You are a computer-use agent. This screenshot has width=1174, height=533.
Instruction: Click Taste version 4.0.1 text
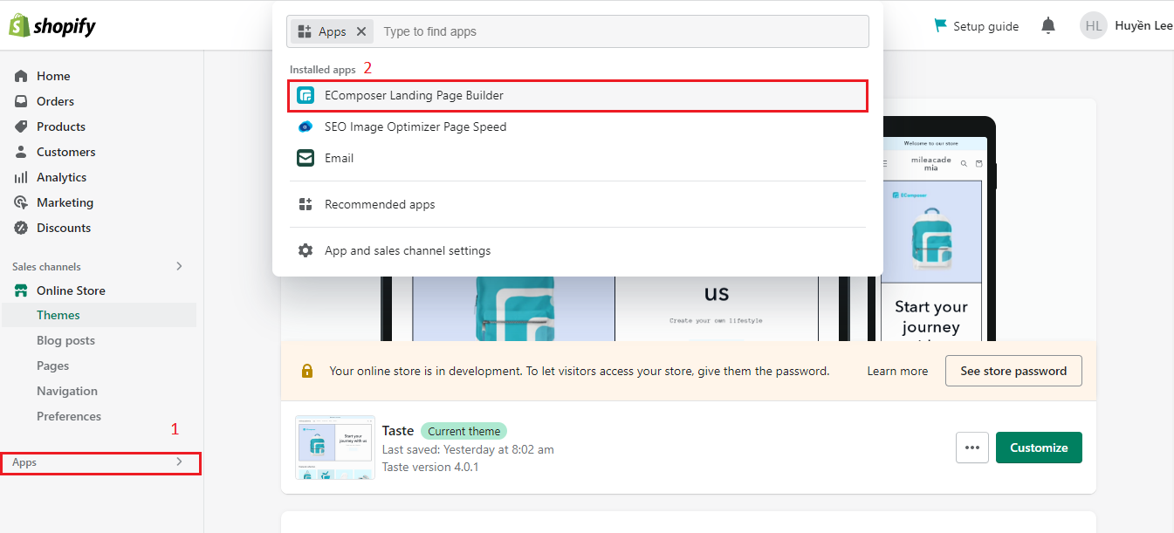tap(430, 467)
